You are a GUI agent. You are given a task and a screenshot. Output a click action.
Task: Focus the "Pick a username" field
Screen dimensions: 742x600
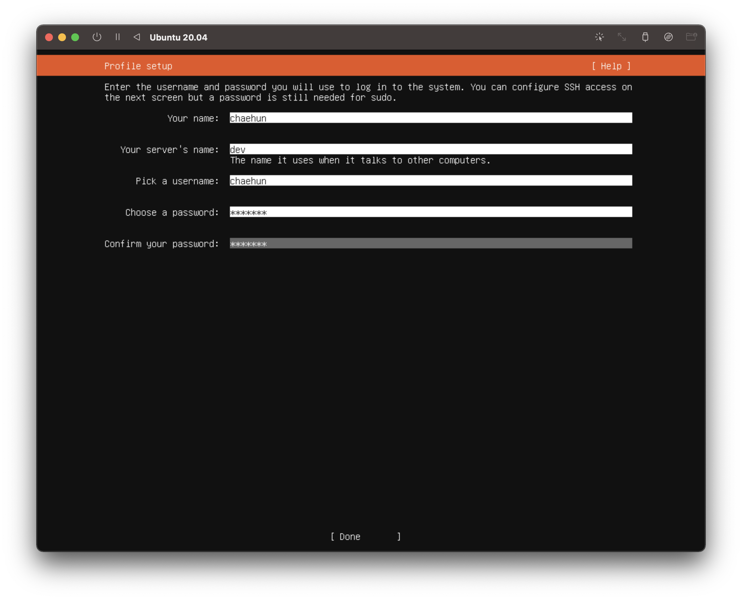coord(430,180)
